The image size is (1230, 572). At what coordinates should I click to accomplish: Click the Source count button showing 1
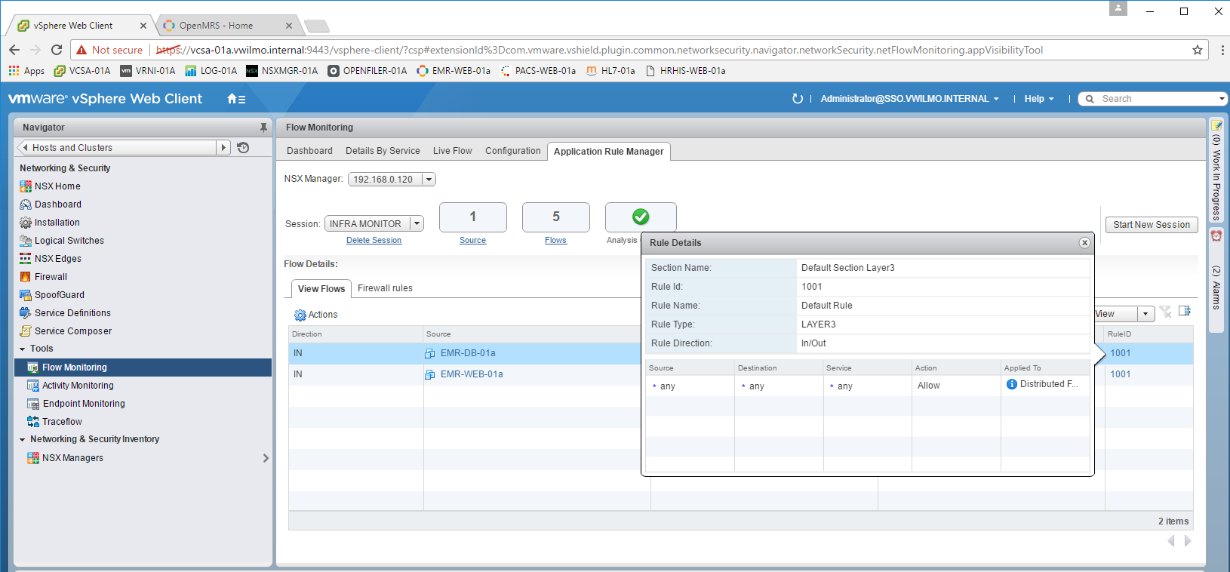point(473,217)
